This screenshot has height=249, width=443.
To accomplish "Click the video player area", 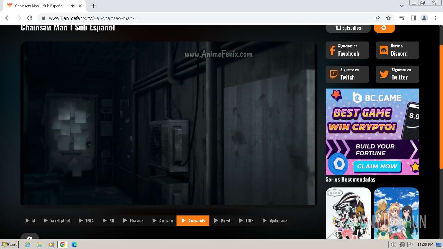I will 169,124.
